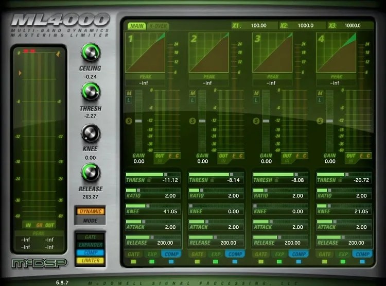Click the limiter Release knob
The height and width of the screenshot is (286, 386).
[x=91, y=172]
